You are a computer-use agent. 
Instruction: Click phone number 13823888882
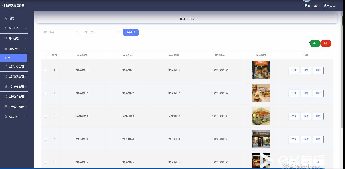[x=220, y=93]
